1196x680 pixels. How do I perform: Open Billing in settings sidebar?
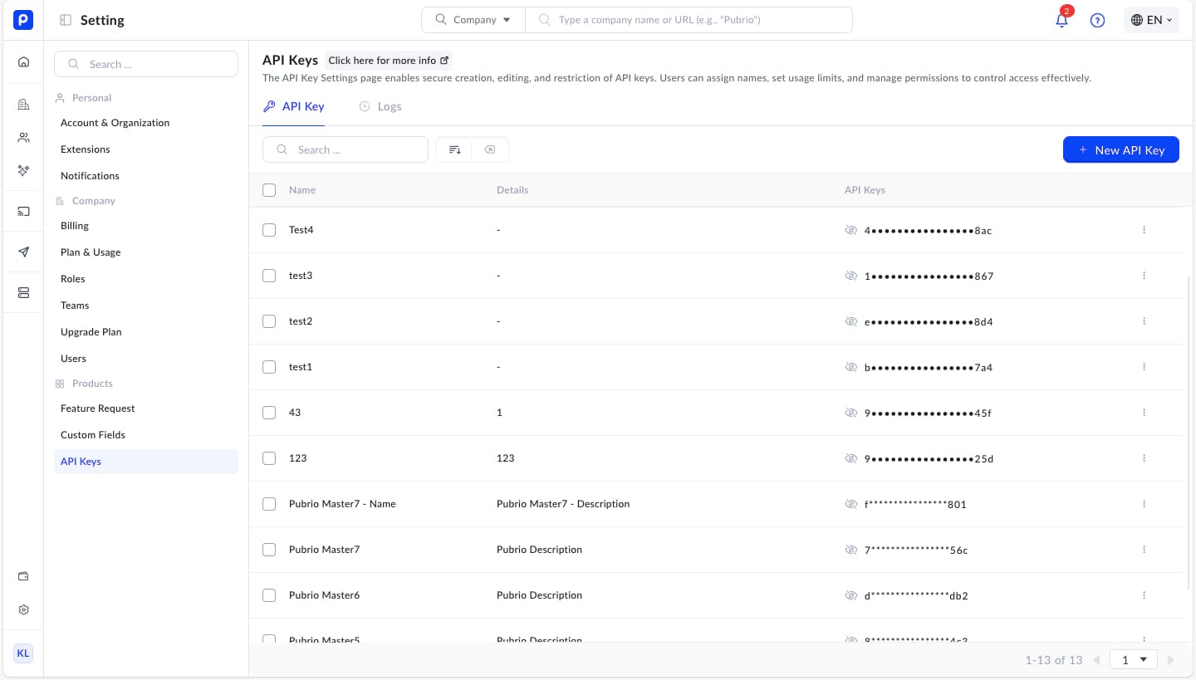[x=75, y=226]
